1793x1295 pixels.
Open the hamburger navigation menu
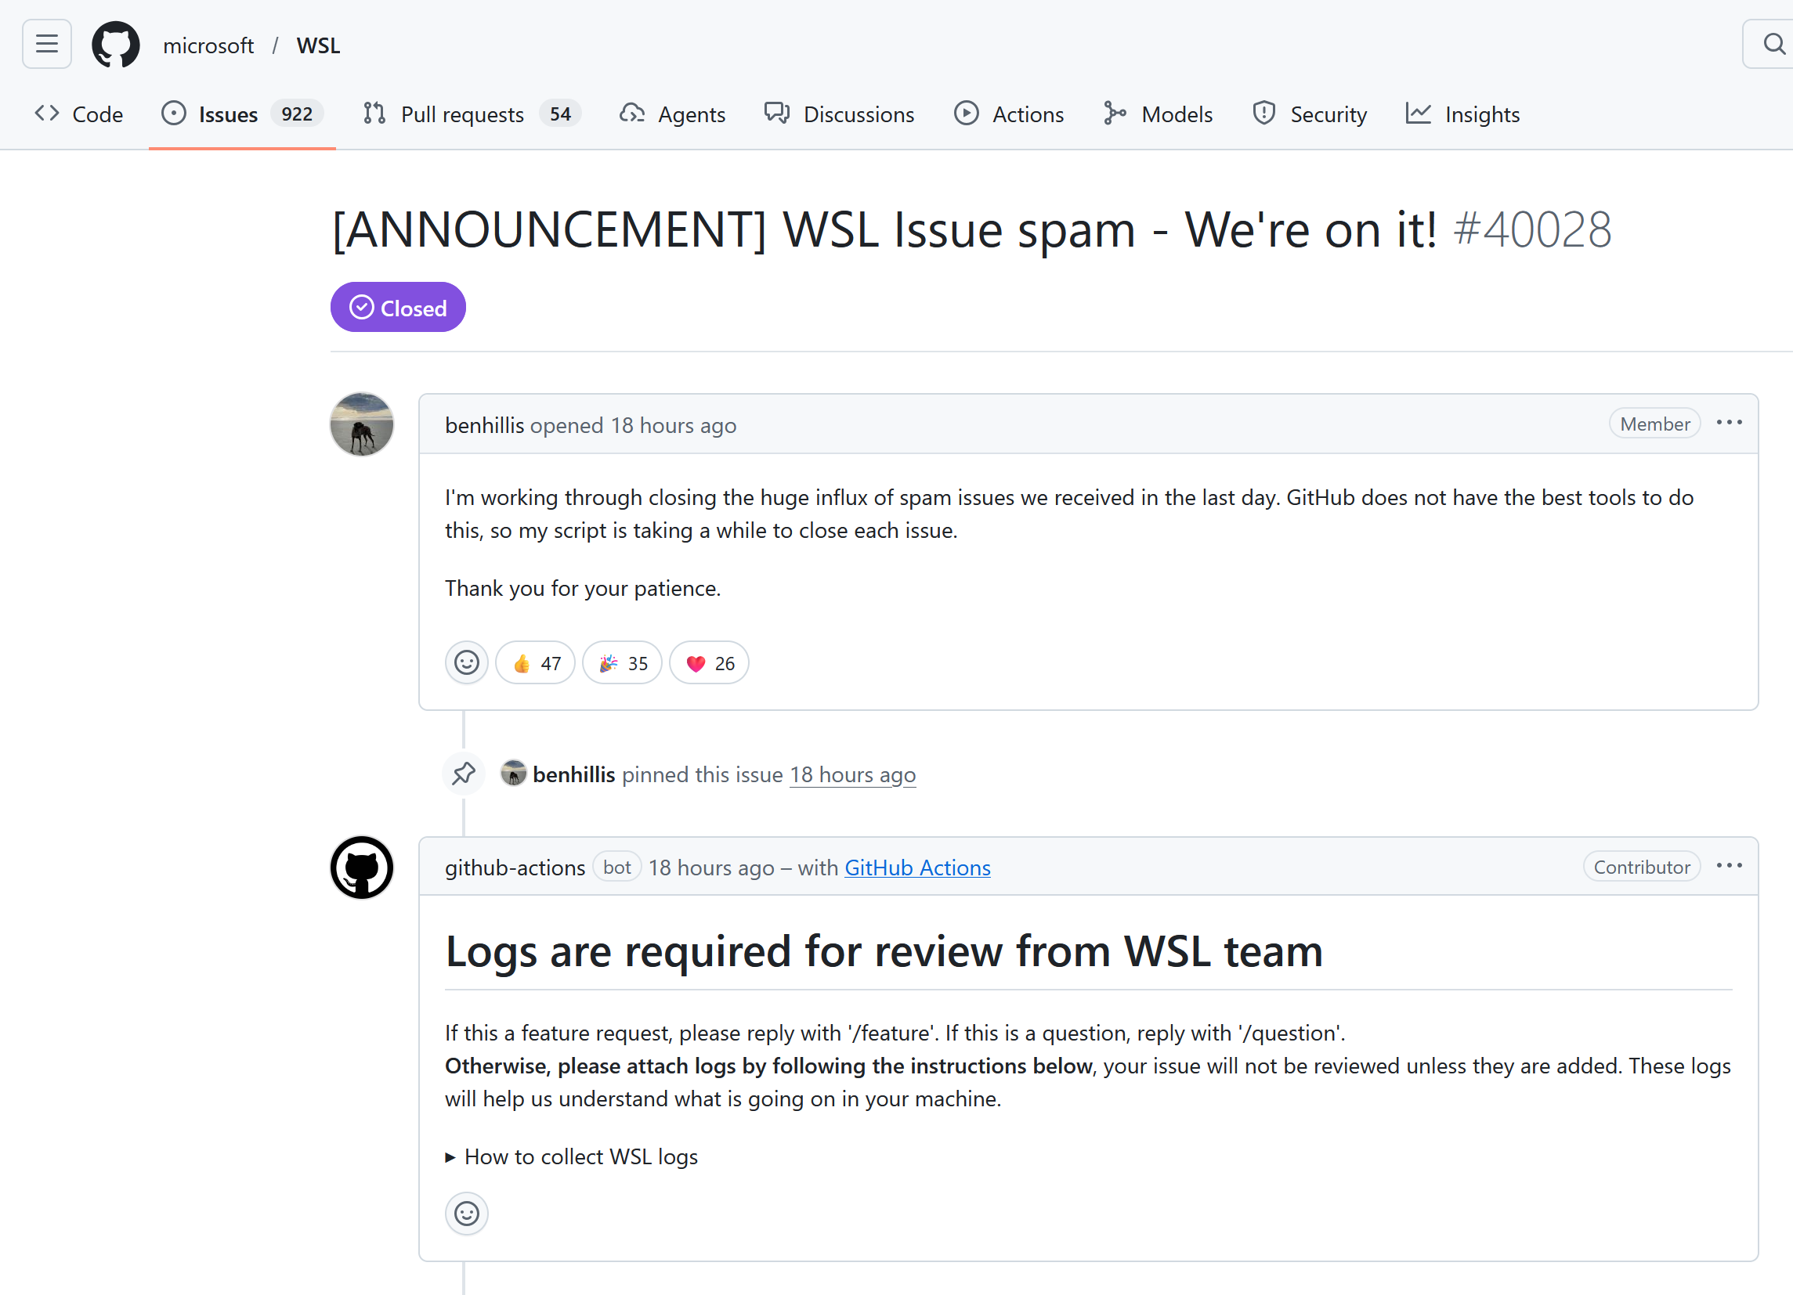[47, 45]
